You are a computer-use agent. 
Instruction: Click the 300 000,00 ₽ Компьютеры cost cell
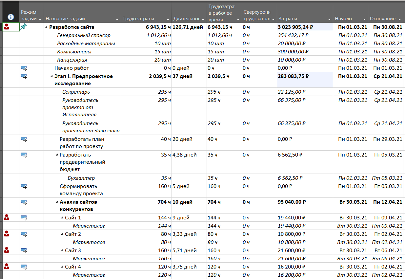[305, 52]
